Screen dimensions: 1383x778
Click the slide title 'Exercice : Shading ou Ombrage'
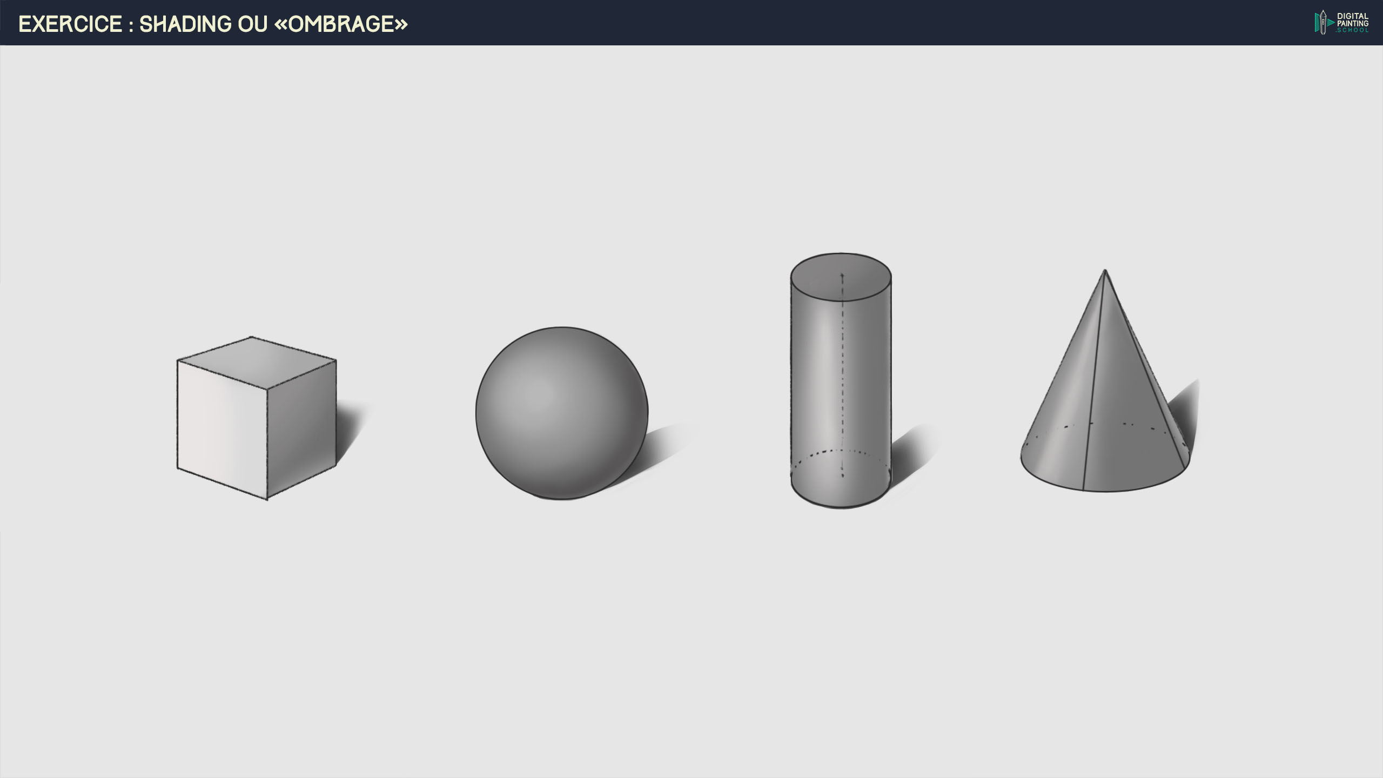point(213,24)
